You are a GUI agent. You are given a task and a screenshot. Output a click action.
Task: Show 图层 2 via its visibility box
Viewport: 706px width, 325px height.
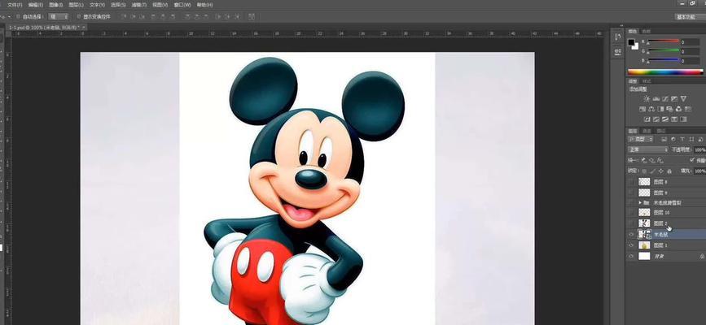coord(631,223)
